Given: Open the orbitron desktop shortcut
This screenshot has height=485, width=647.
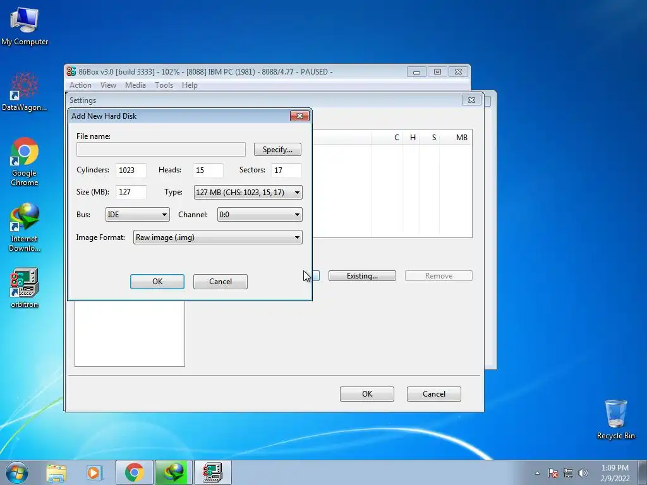Looking at the screenshot, I should [x=25, y=288].
